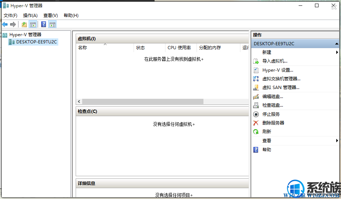The image size is (341, 199).
Task: Click 停止服务 action
Action: [x=271, y=114]
